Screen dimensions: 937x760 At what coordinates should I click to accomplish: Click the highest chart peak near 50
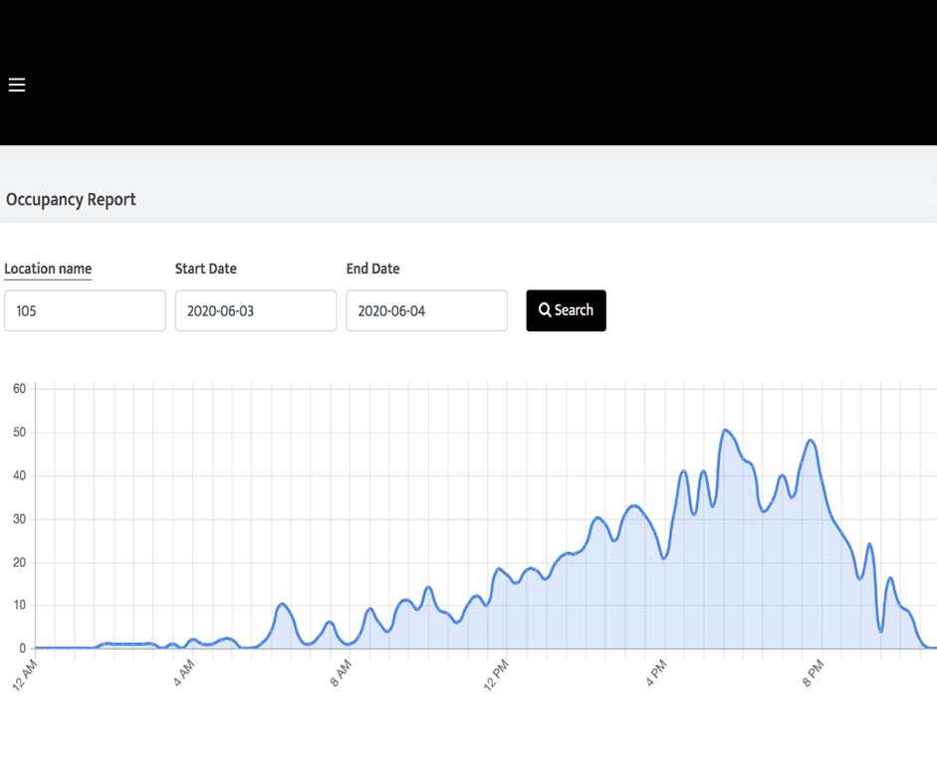click(x=726, y=430)
